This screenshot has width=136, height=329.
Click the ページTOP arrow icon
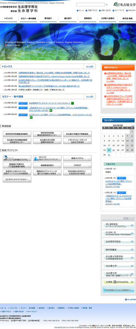click(126, 299)
